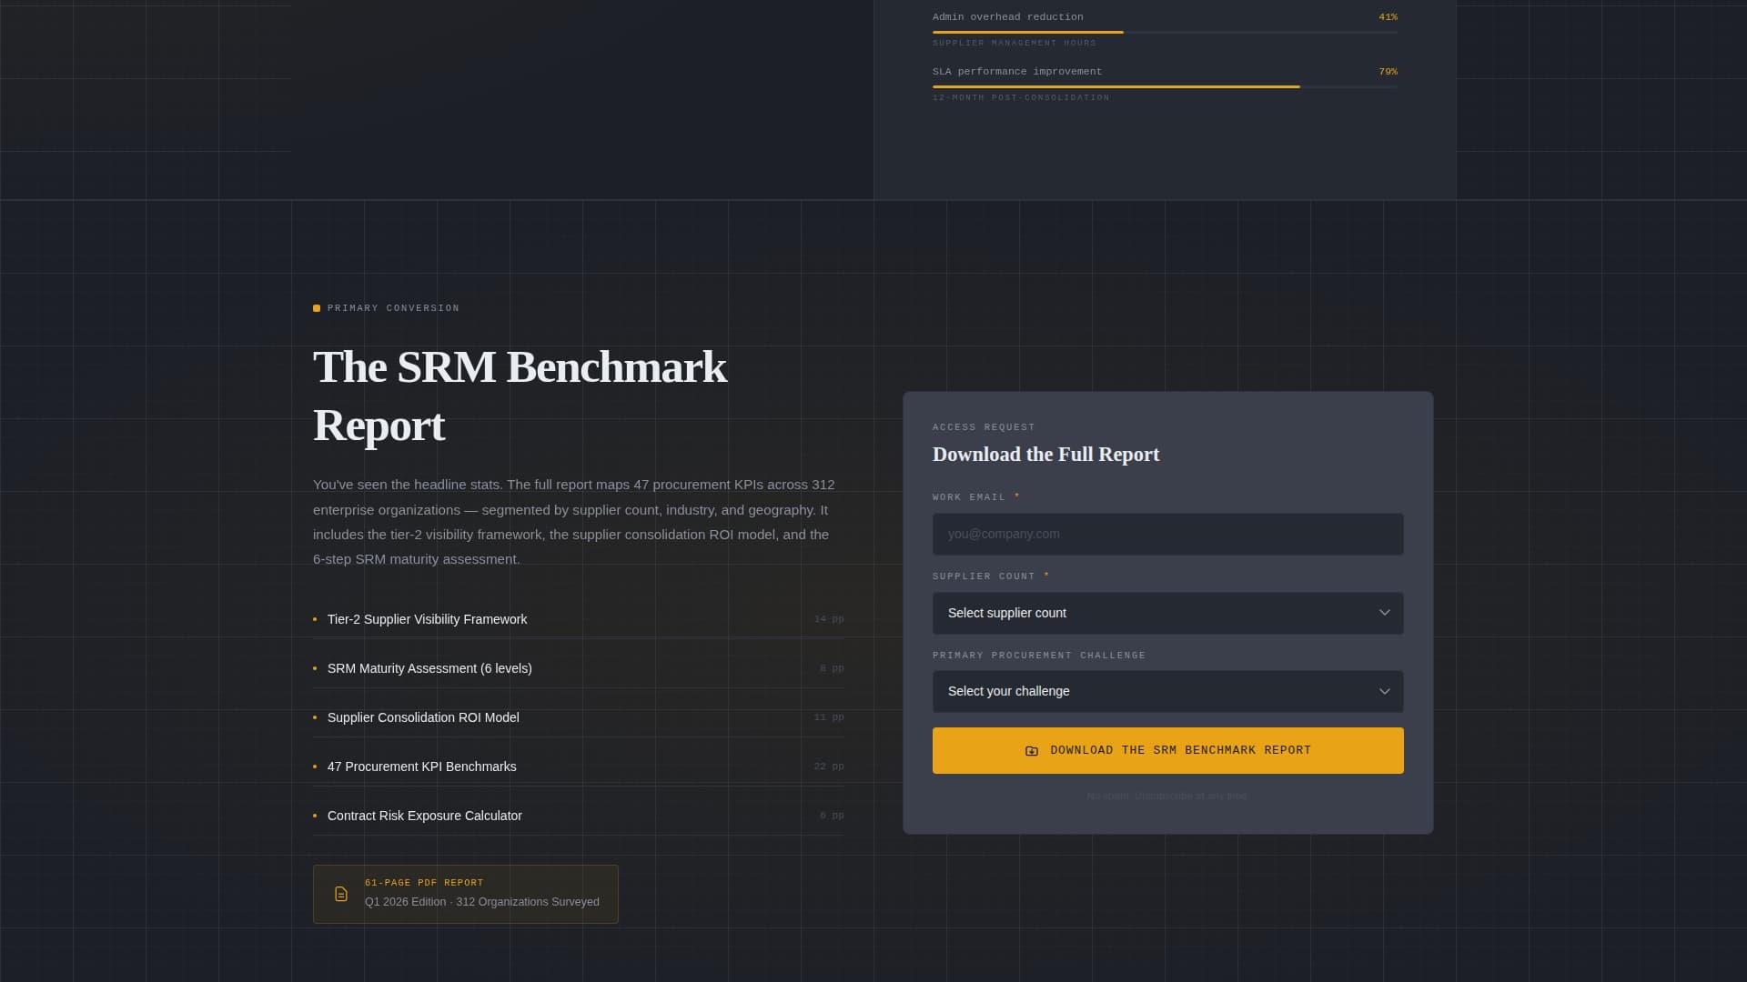Click the Work Email input field
This screenshot has width=1747, height=982.
point(1167,534)
